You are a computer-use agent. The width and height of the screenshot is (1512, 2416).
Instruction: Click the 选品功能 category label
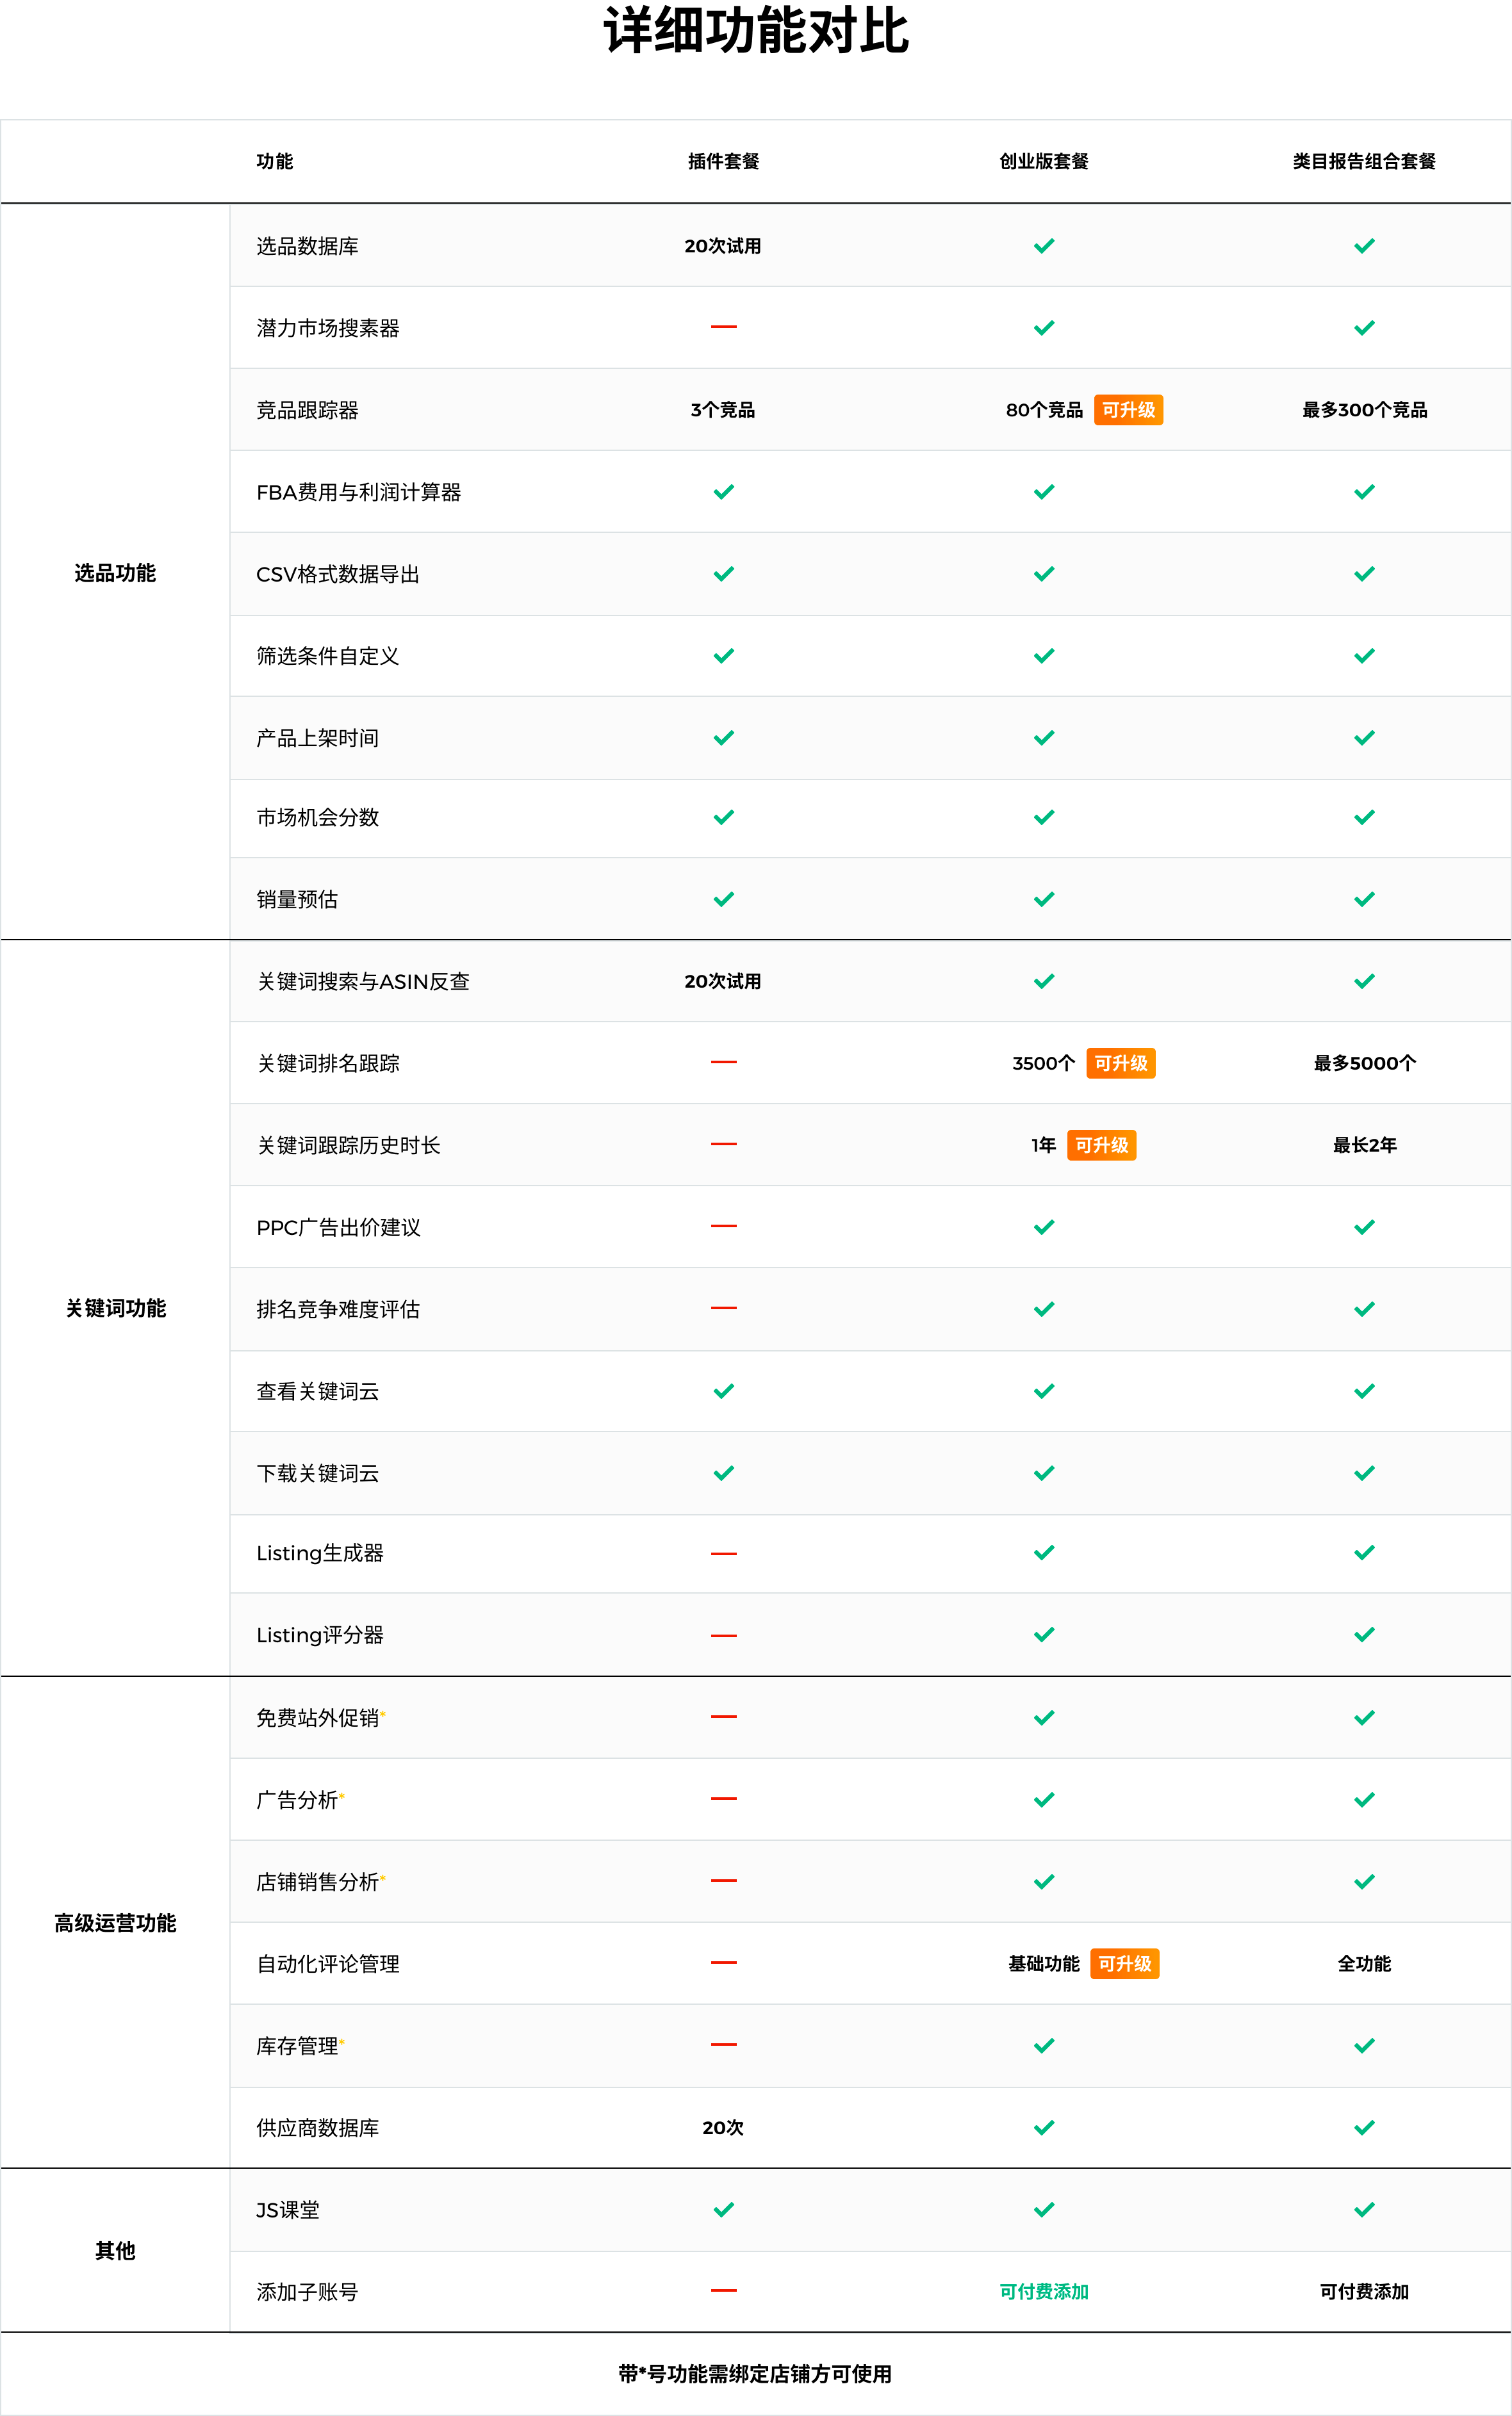pos(115,573)
